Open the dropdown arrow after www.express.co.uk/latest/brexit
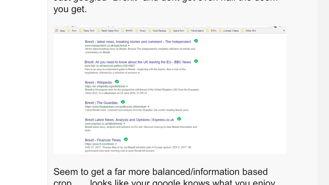This screenshot has width=329, height=185. pos(124,124)
